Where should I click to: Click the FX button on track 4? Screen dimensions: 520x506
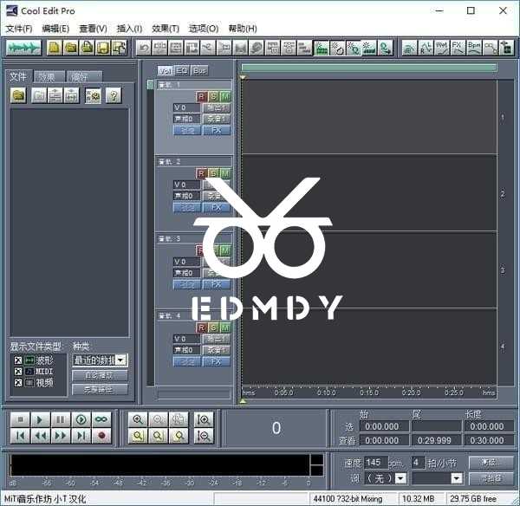[216, 361]
